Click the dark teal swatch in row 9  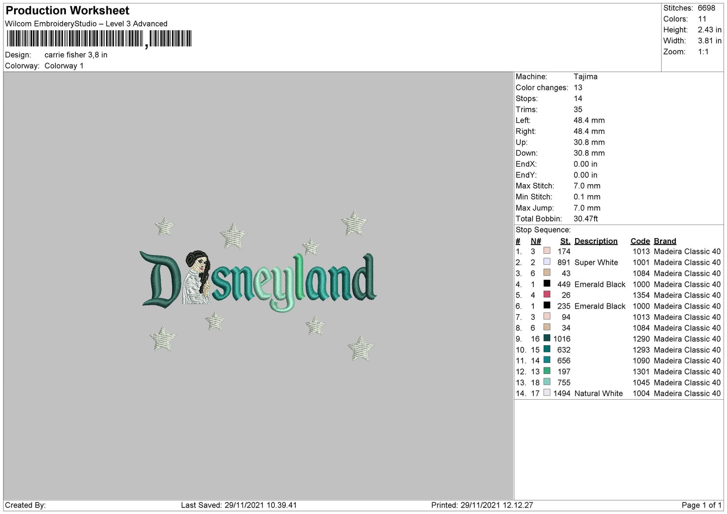[547, 338]
